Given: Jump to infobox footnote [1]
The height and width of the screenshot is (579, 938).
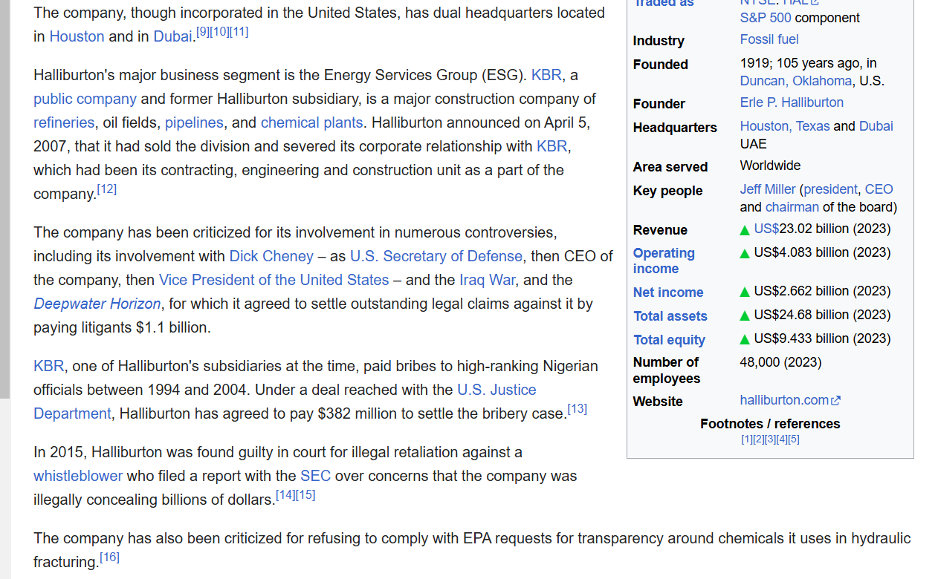Looking at the screenshot, I should click(x=747, y=439).
